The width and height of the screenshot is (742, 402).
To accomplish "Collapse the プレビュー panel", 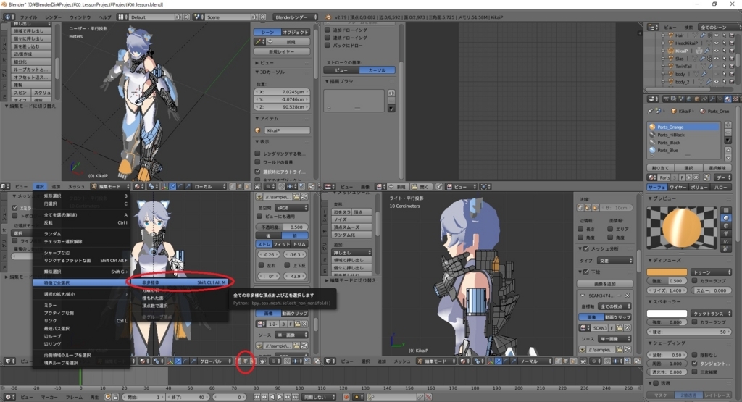I will pos(650,198).
